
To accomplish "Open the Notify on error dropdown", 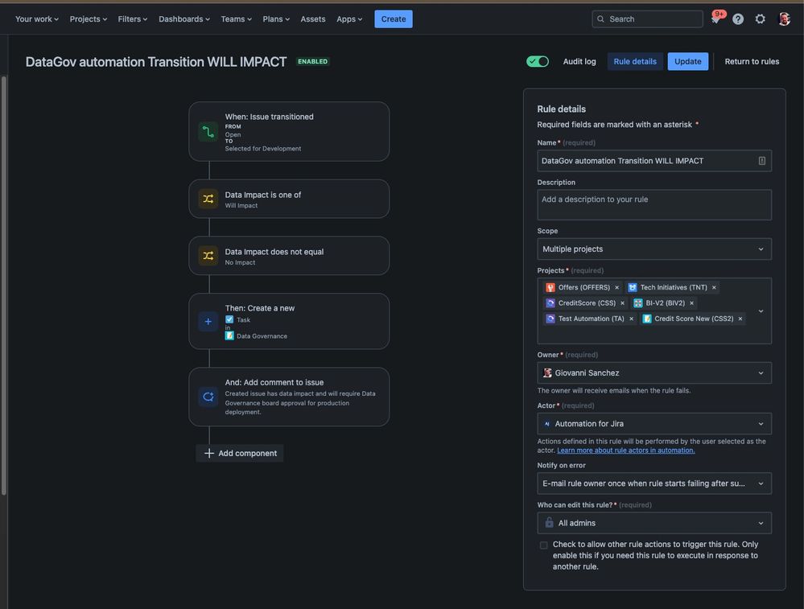I will [x=654, y=483].
